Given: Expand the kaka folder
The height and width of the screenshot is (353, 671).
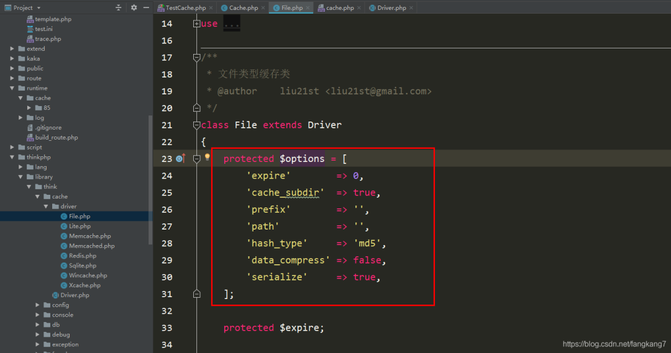Looking at the screenshot, I should 12,58.
